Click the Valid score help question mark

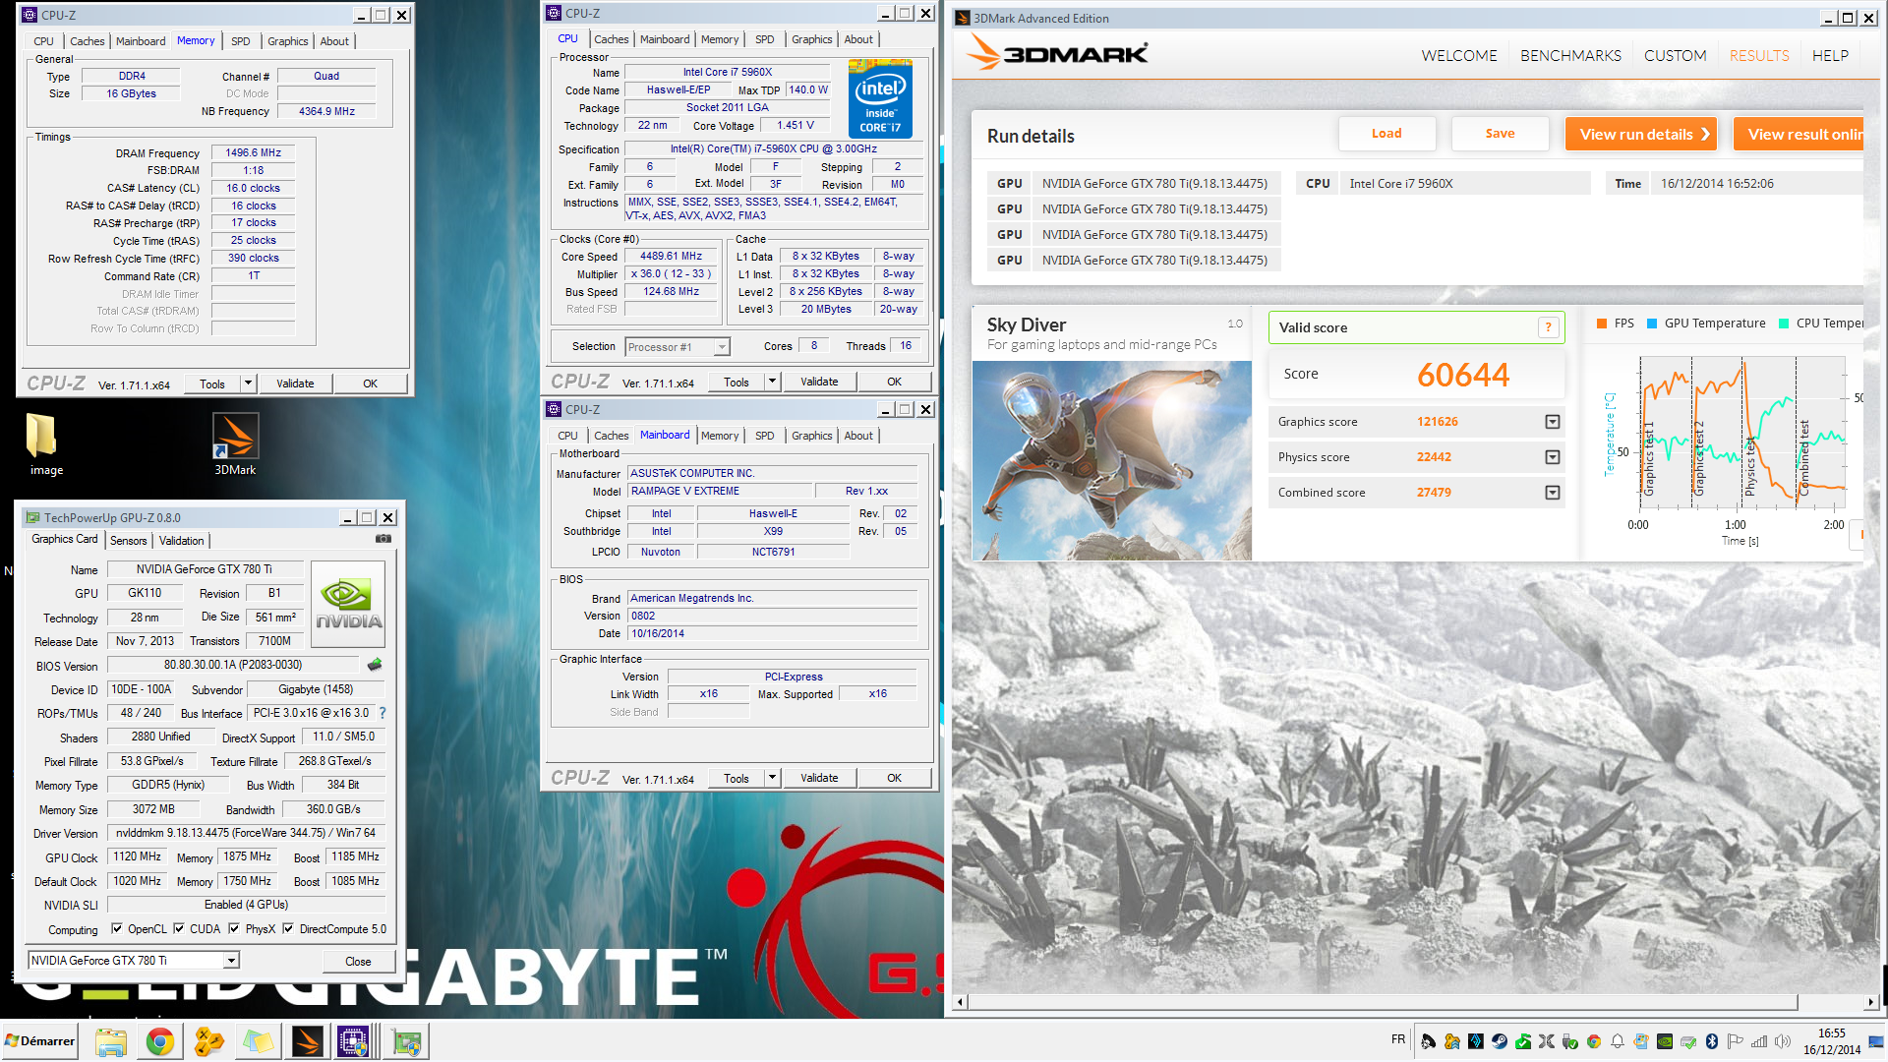(1548, 327)
